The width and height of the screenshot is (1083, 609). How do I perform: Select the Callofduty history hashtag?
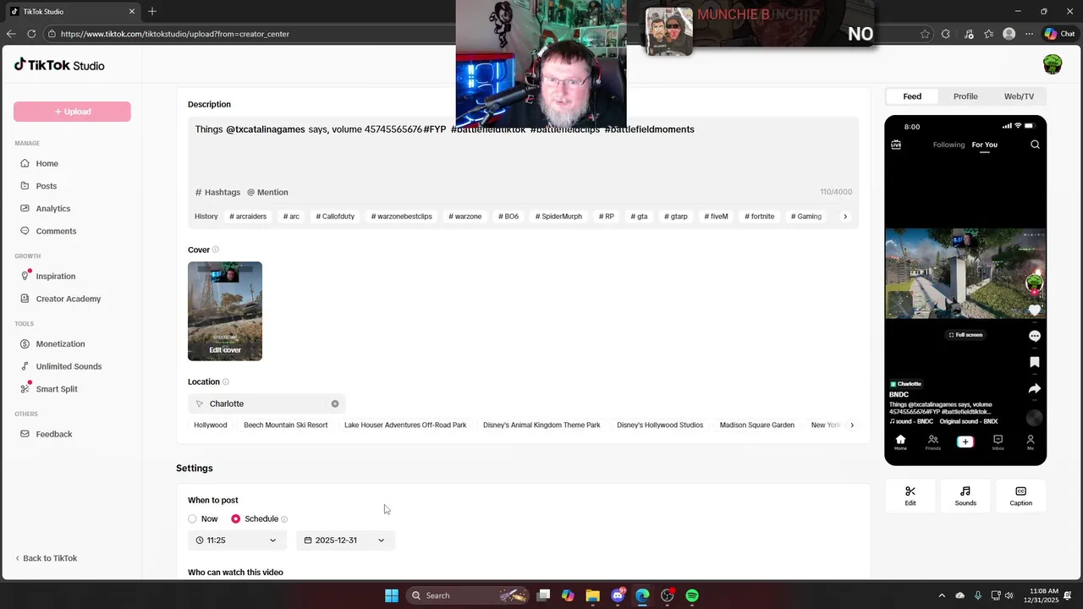[335, 217]
